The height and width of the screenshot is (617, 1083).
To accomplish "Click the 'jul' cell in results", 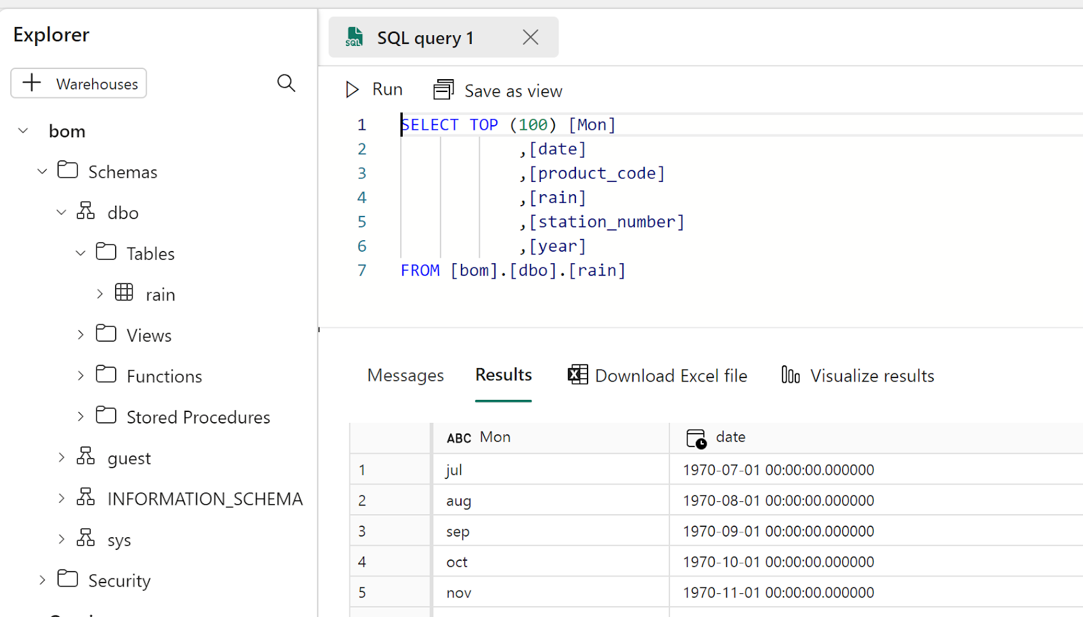I will pyautogui.click(x=551, y=470).
